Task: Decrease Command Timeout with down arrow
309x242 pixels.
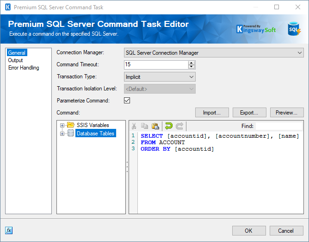Action: [x=191, y=67]
